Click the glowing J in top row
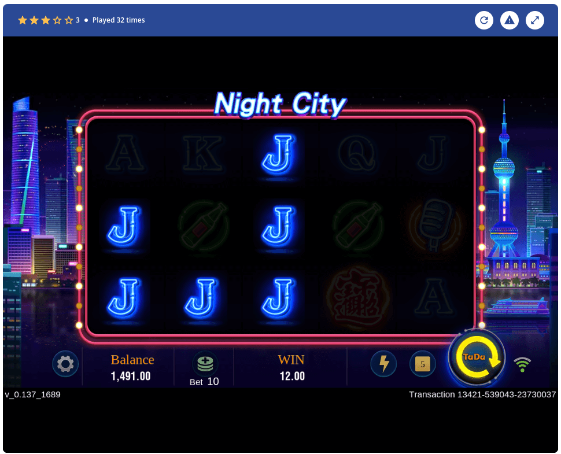Viewport: 561px width, 454px height. click(278, 154)
